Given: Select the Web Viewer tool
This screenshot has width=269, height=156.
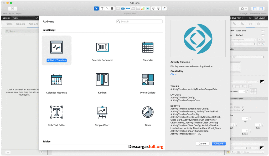Looking at the screenshot, I should tap(147, 8).
